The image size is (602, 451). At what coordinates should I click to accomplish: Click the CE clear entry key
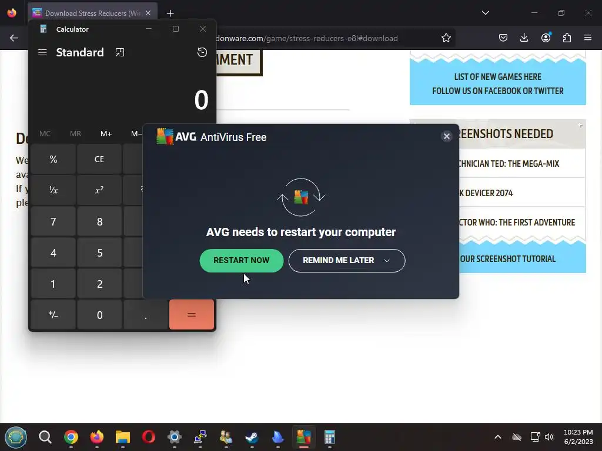(x=99, y=159)
